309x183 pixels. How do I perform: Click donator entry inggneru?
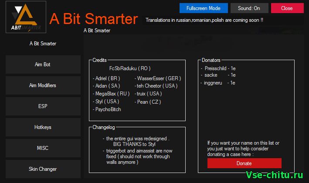tap(218, 83)
